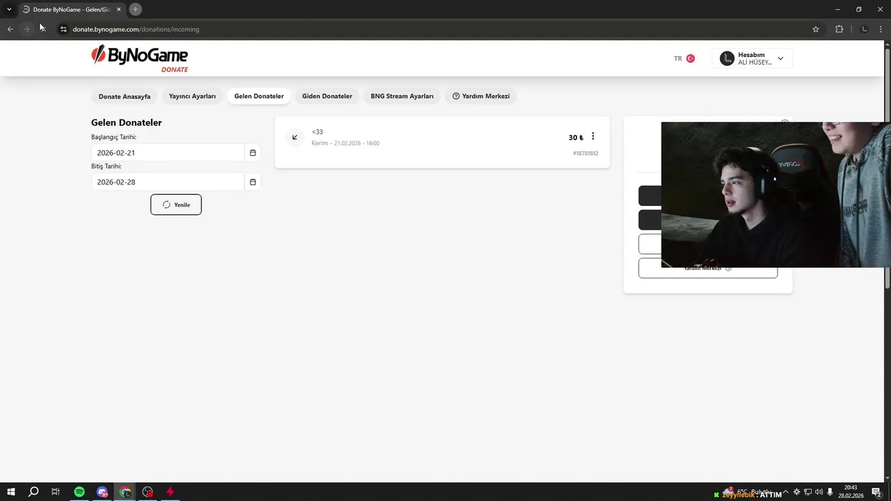Click the donation ID #18781812

(585, 153)
